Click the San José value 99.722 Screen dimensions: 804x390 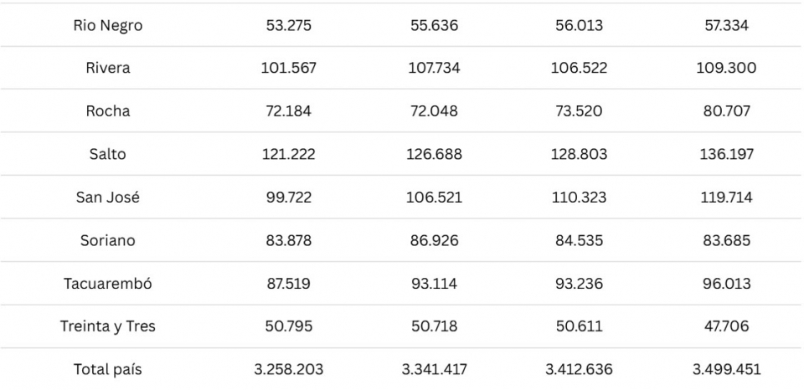[x=288, y=198]
